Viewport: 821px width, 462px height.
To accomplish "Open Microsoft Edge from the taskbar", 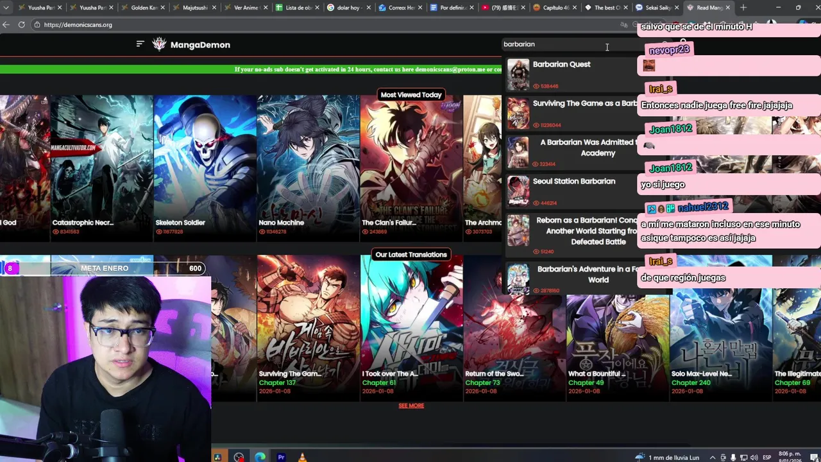I will point(260,457).
